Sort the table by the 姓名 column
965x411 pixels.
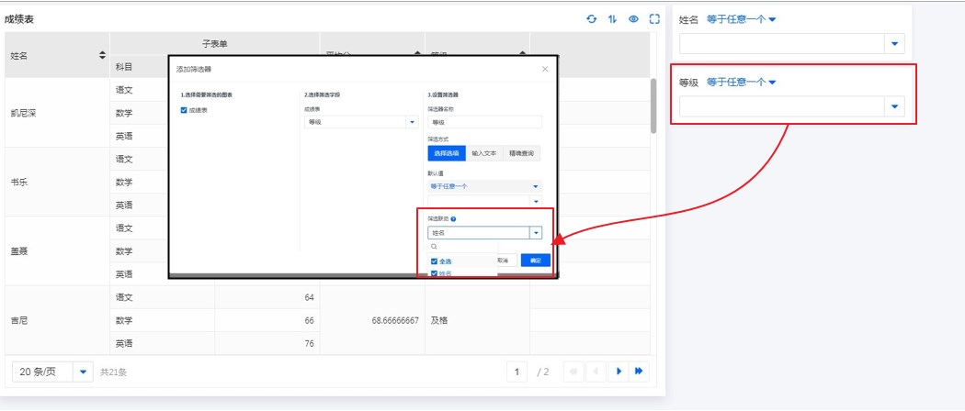[x=102, y=56]
